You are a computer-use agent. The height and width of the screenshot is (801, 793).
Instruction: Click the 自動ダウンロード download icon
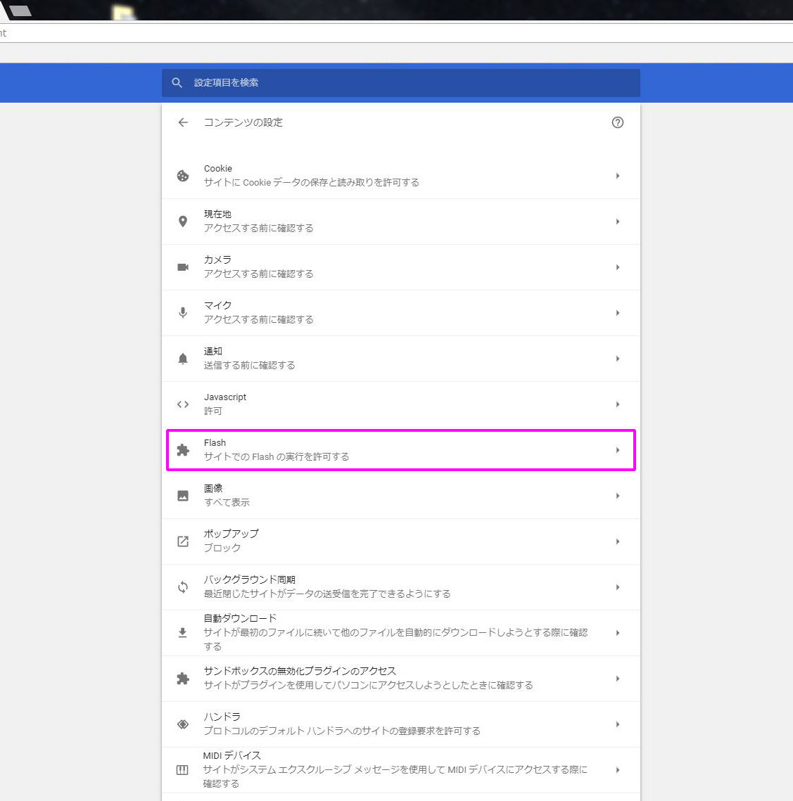pos(182,633)
